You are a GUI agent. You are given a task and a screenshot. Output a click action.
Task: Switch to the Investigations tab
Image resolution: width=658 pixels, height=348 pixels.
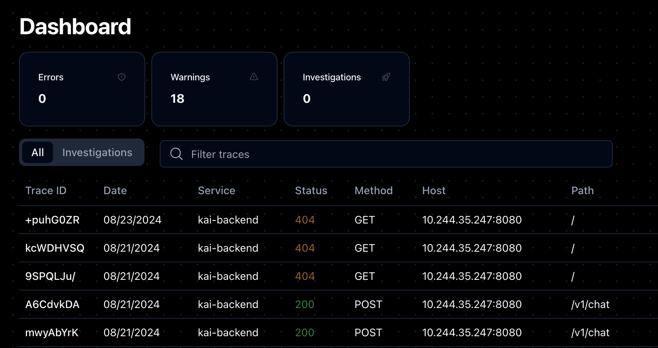coord(97,152)
